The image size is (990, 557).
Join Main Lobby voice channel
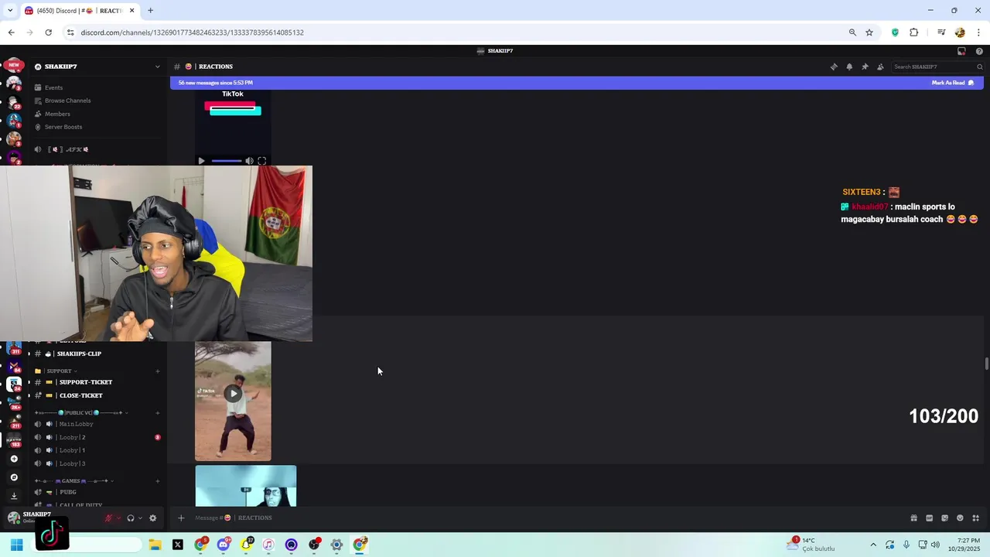pyautogui.click(x=76, y=424)
